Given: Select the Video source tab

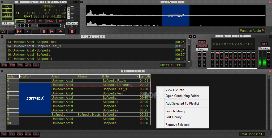Looking at the screenshot, I should (51, 21).
